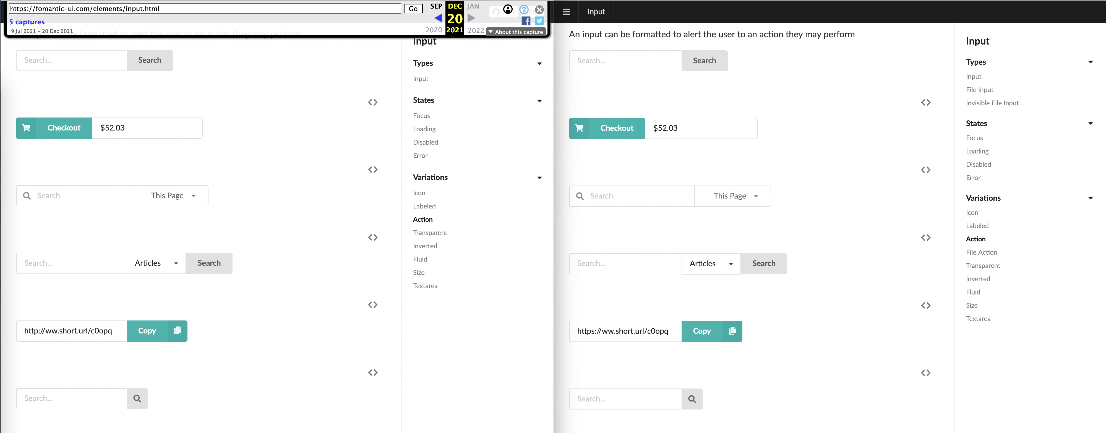Open the This Page dropdown
The image size is (1106, 433).
click(x=173, y=195)
